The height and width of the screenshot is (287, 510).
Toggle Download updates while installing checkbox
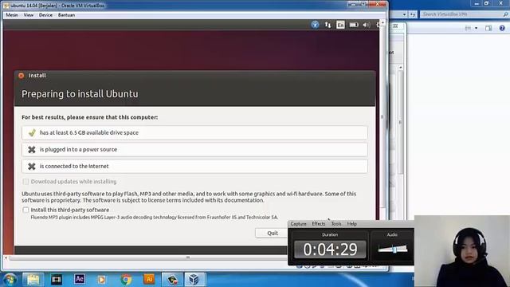tap(25, 182)
